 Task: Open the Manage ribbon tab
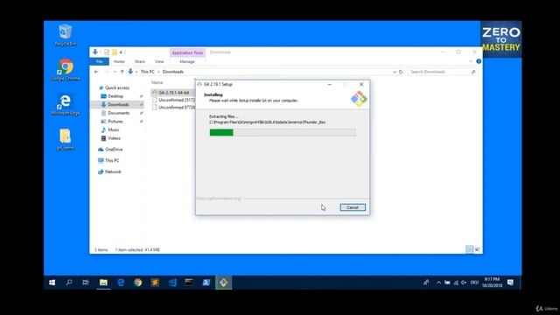click(x=187, y=62)
